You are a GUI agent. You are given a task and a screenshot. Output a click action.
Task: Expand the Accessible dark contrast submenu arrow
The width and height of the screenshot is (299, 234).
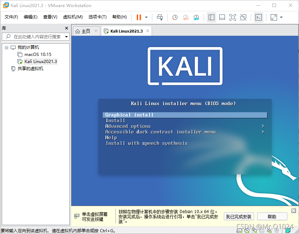click(263, 132)
